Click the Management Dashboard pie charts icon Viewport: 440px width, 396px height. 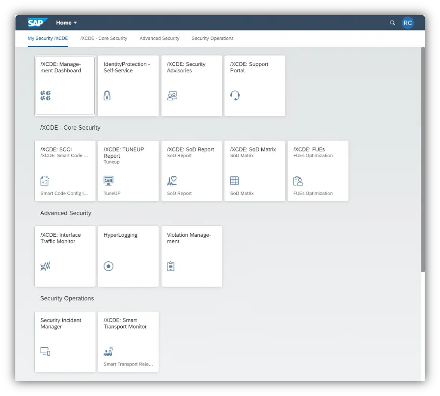click(46, 95)
